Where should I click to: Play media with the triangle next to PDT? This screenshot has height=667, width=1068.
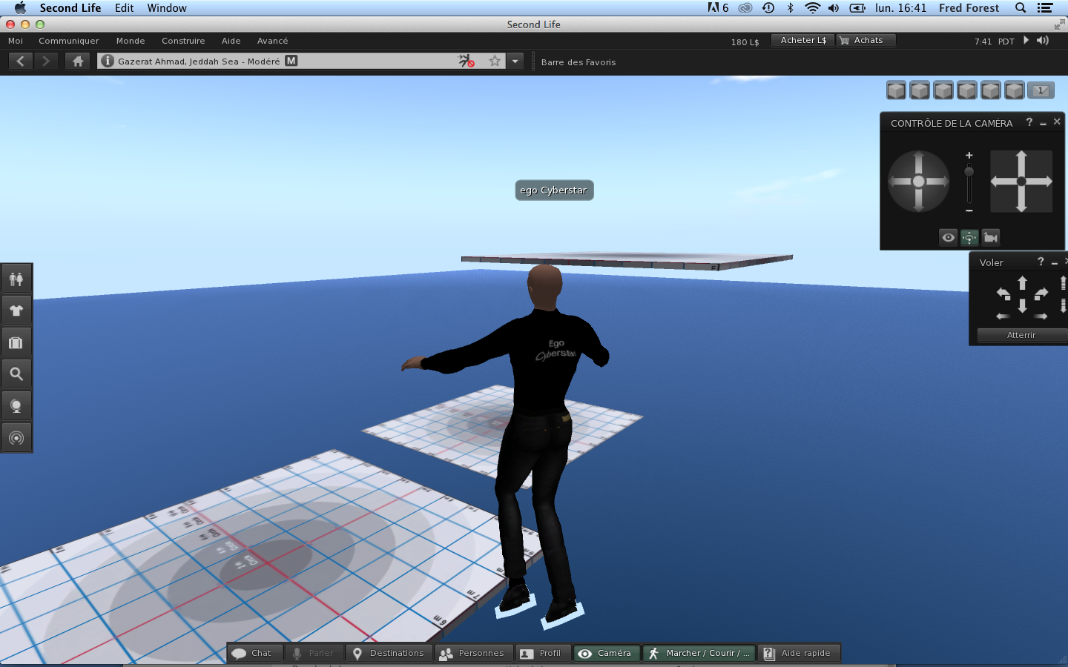pyautogui.click(x=1026, y=40)
